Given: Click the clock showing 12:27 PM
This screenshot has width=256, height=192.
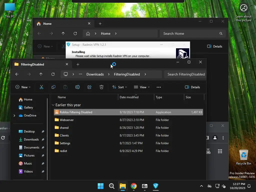Looking at the screenshot, I should tap(239, 184).
